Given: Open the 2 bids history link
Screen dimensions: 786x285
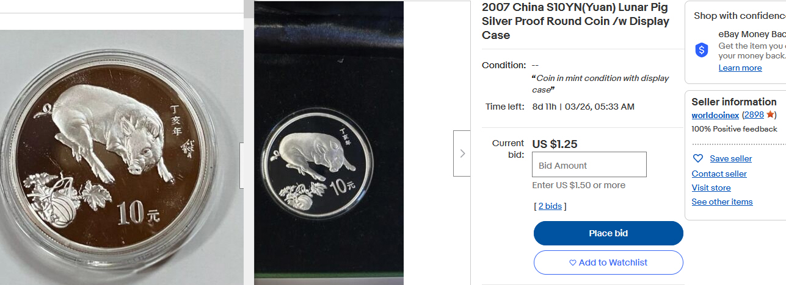Looking at the screenshot, I should point(550,206).
